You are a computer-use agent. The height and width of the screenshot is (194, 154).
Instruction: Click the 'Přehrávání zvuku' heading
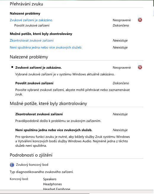[26, 4]
